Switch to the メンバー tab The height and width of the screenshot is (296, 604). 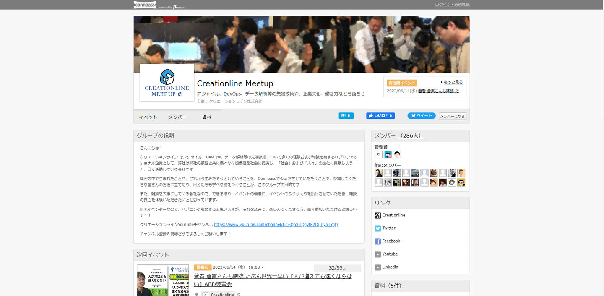click(x=177, y=117)
